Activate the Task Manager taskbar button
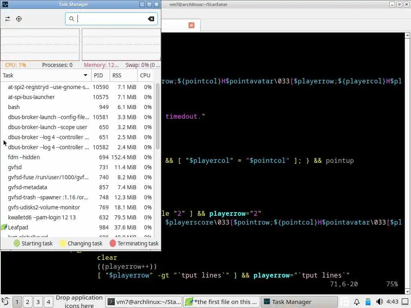This screenshot has height=308, width=411. 299,302
